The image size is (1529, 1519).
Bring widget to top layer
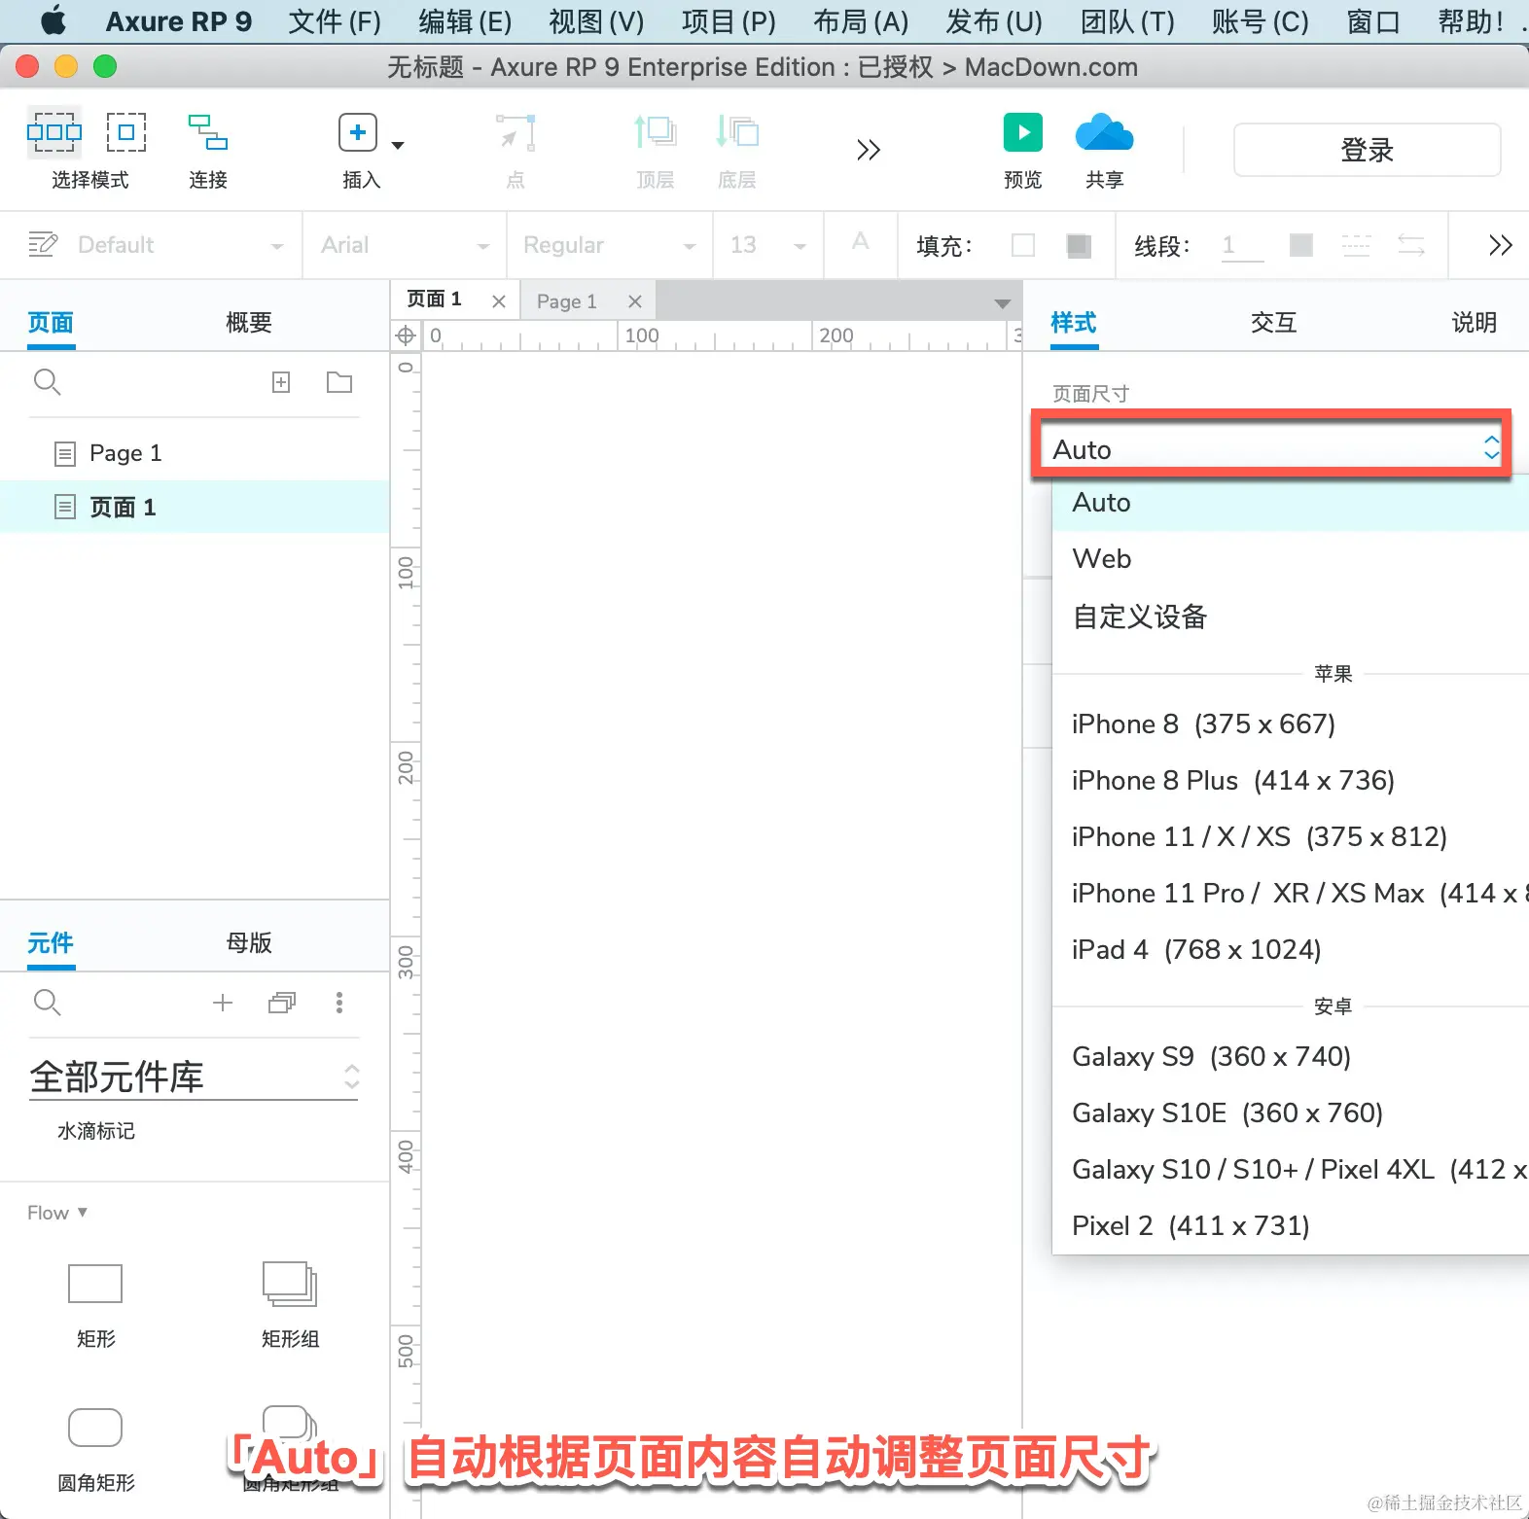(656, 132)
